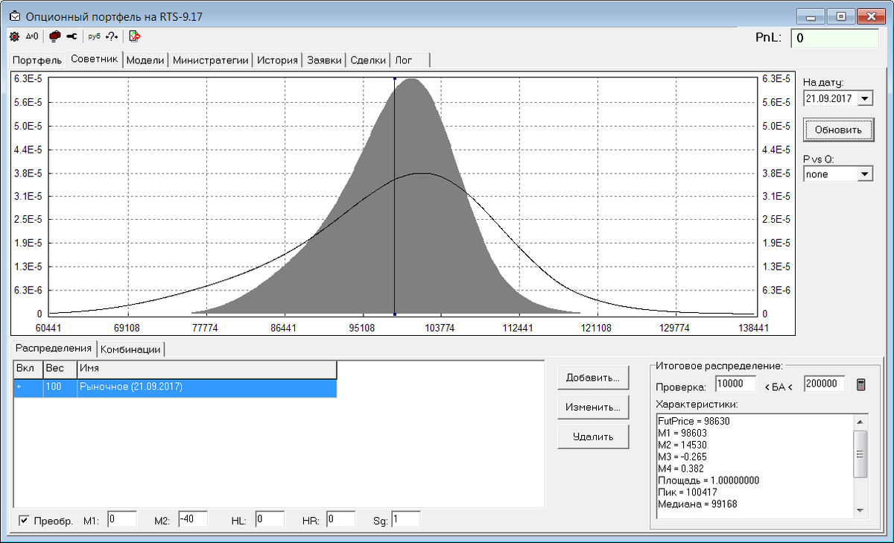This screenshot has height=543, width=894.
Task: Click the weight cell '100' in the row
Action: click(60, 387)
